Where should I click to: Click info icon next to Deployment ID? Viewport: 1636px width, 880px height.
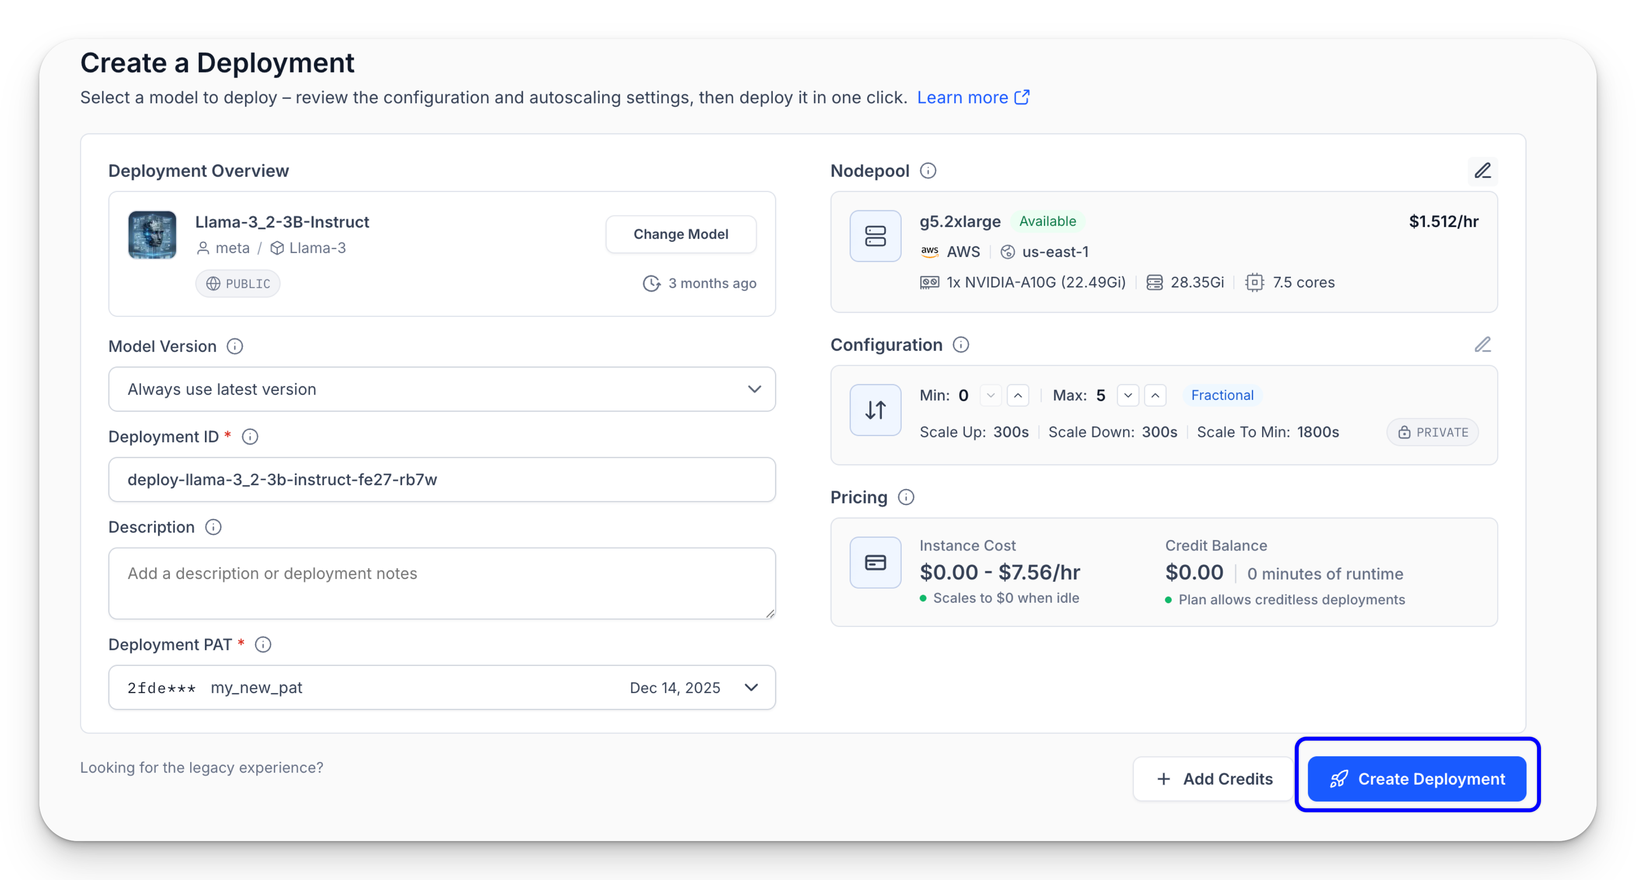click(250, 437)
